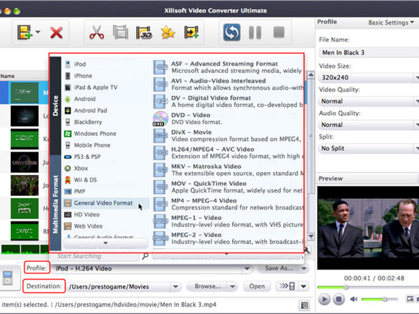Open the Clip scissors tool

tap(97, 32)
